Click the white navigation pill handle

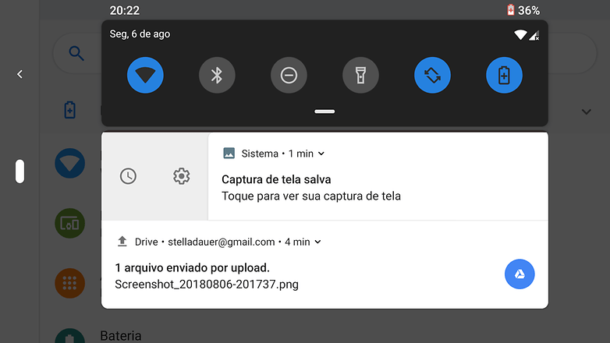point(20,171)
